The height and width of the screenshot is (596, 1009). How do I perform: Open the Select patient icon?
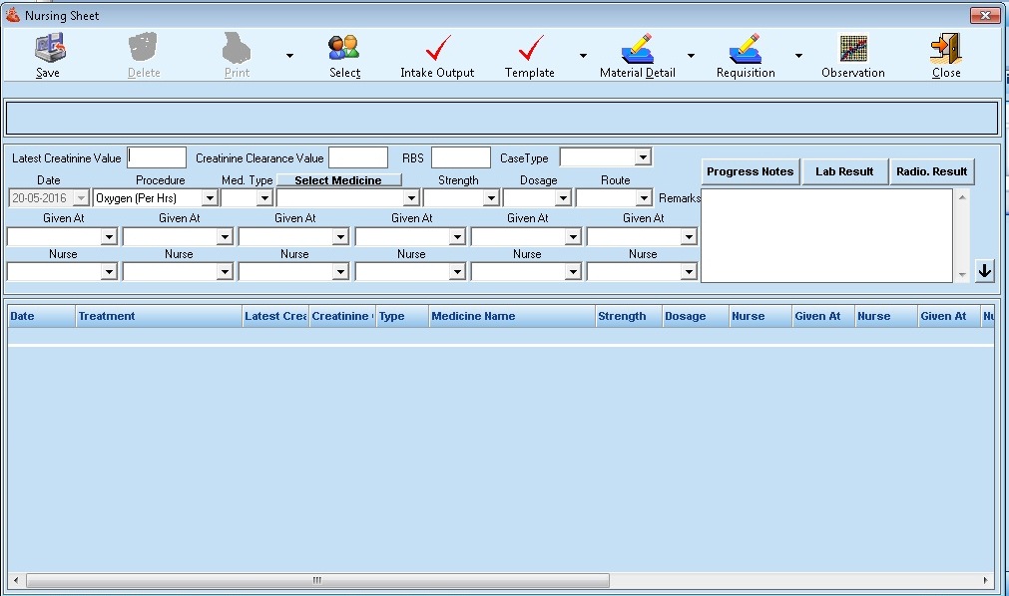click(x=344, y=49)
